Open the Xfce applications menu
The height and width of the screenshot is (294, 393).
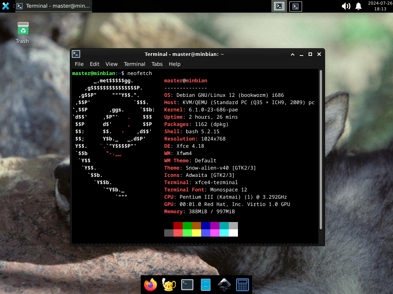tap(6, 6)
